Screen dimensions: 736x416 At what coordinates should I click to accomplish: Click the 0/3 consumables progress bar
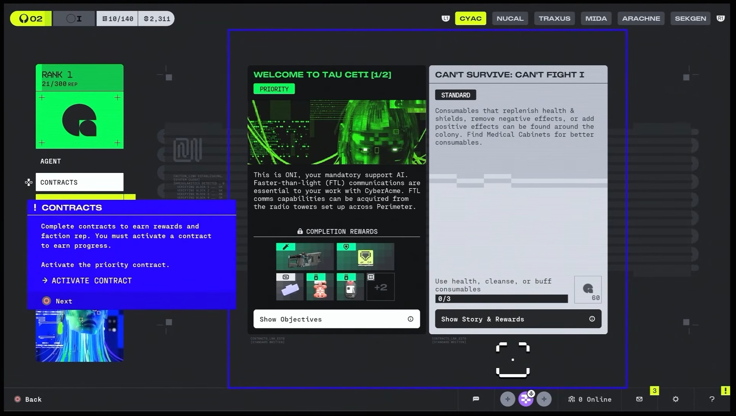click(x=501, y=298)
